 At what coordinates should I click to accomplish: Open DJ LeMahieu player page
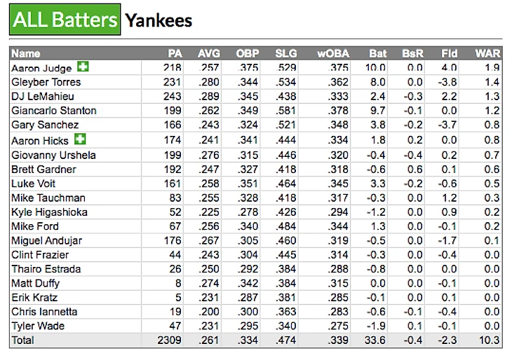(x=43, y=96)
